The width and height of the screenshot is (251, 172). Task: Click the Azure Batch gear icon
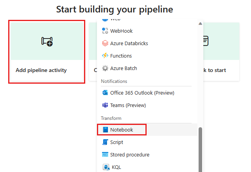tap(105, 68)
